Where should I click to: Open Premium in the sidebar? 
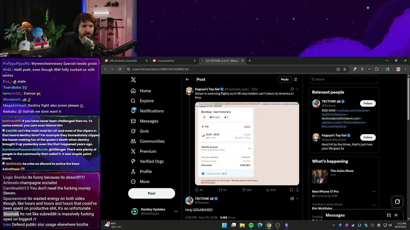coord(143,151)
